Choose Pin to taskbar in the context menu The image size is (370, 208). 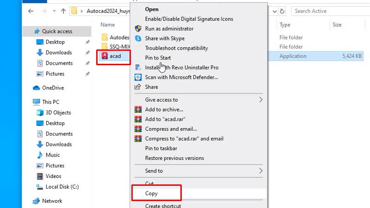(x=161, y=148)
